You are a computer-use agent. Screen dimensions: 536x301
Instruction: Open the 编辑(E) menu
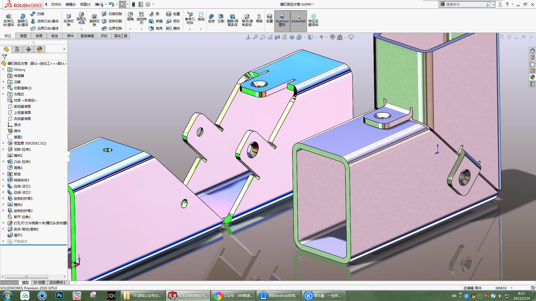70,4
